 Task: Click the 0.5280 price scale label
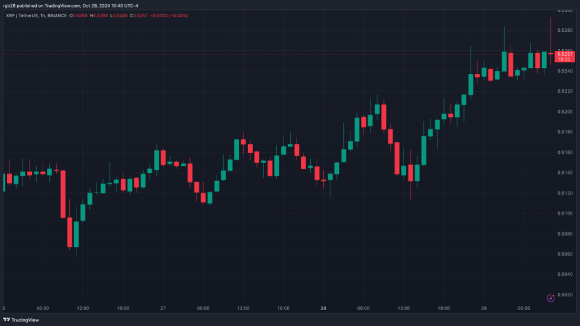point(565,30)
